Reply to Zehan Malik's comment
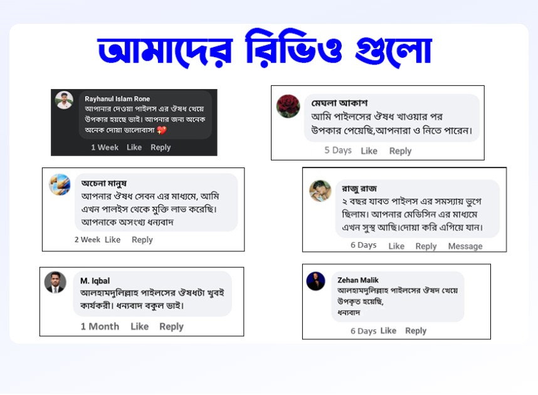Viewport: 538px width, 395px height. 416,331
